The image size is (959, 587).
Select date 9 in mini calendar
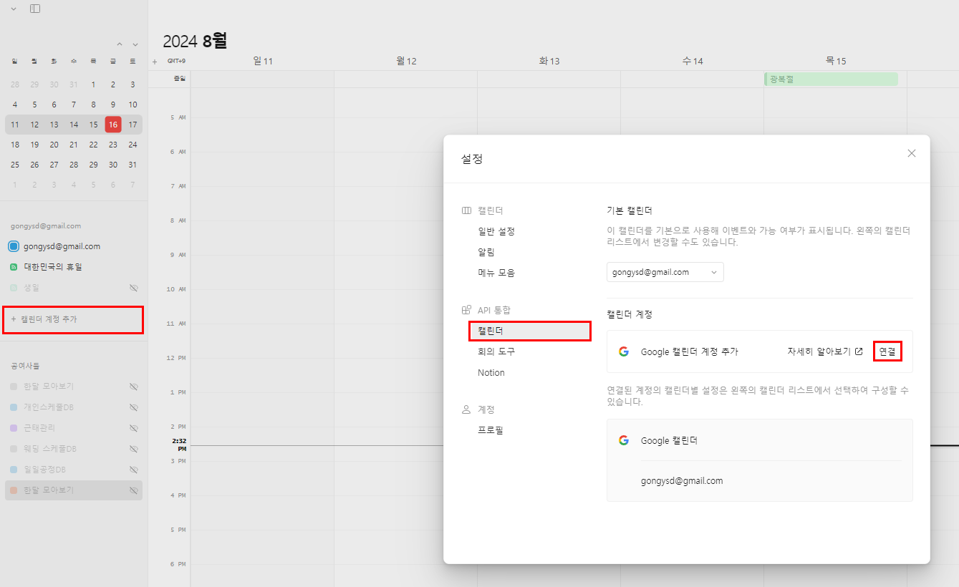(113, 105)
